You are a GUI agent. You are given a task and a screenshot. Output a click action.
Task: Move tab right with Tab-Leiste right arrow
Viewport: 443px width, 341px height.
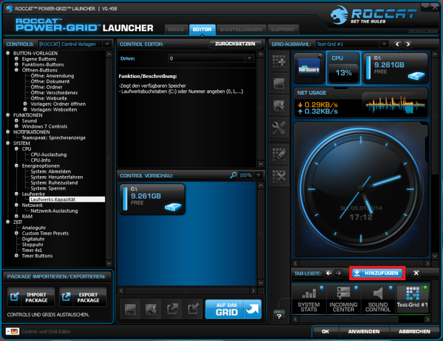338,273
